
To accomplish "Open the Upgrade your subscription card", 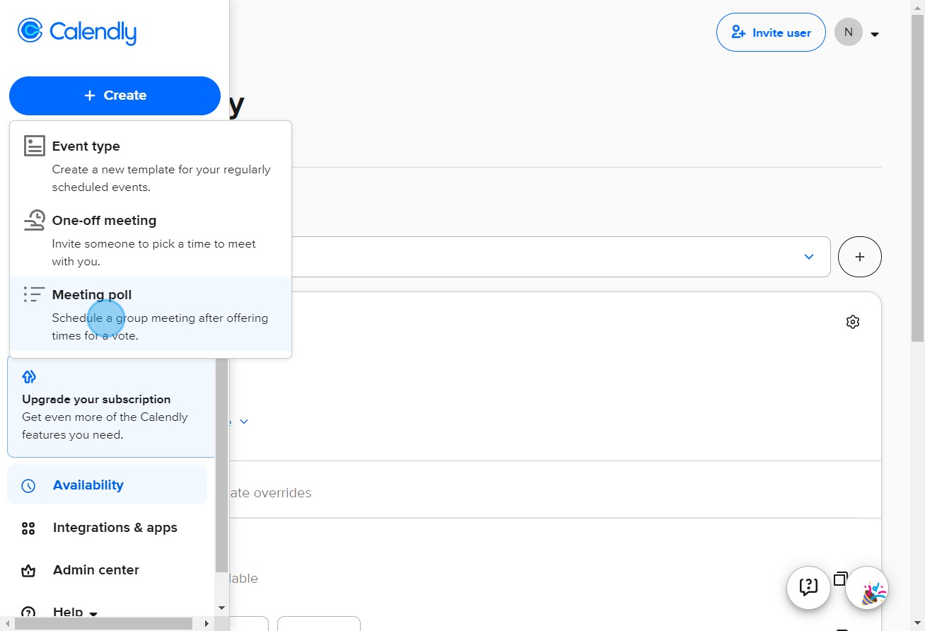I will pyautogui.click(x=111, y=406).
